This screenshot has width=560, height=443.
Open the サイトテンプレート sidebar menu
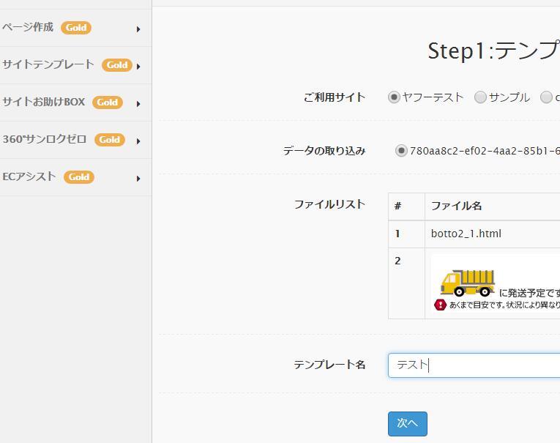click(75, 65)
